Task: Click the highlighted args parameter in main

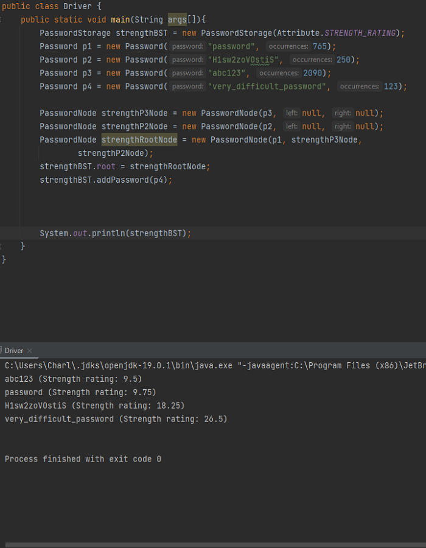Action: click(x=177, y=19)
